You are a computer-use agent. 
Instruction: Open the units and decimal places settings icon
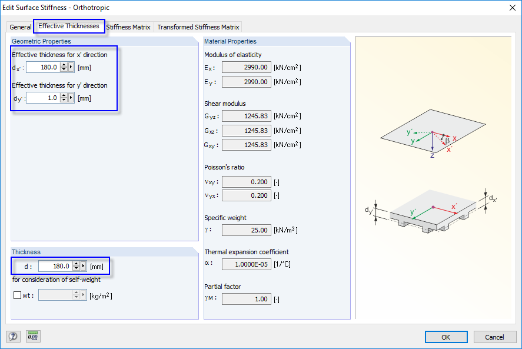click(x=32, y=336)
